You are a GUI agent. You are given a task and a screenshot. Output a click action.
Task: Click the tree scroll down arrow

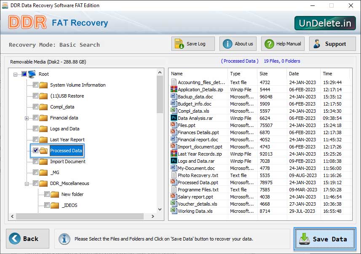[160, 209]
